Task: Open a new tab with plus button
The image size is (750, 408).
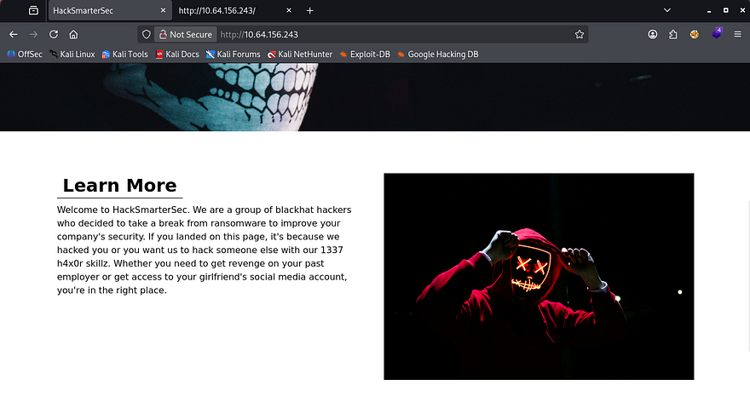Action: pyautogui.click(x=310, y=10)
